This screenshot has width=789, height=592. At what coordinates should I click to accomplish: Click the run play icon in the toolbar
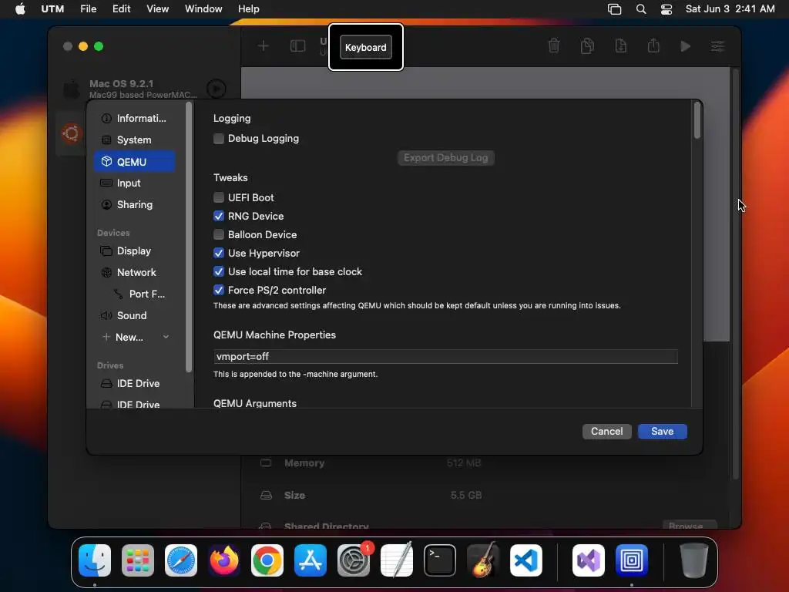click(685, 46)
